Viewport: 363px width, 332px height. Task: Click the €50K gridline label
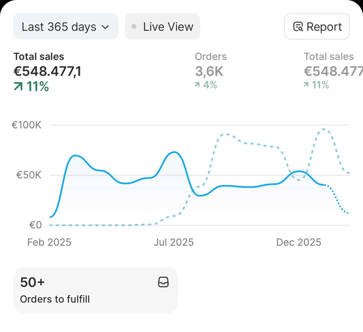click(29, 175)
